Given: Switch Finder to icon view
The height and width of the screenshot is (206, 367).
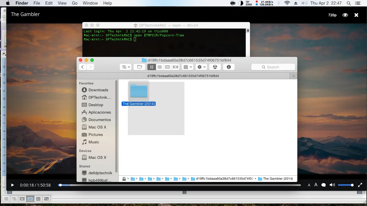Looking at the screenshot, I should tap(152, 67).
